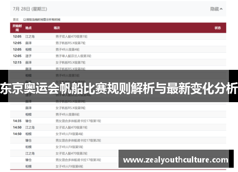Click 12:05 time in 男子双人艇470级第1轮 row
The height and width of the screenshot is (172, 238).
(x=17, y=37)
